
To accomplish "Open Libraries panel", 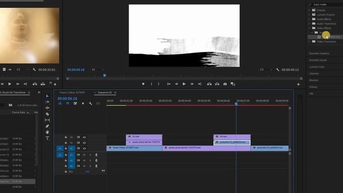I will (314, 73).
